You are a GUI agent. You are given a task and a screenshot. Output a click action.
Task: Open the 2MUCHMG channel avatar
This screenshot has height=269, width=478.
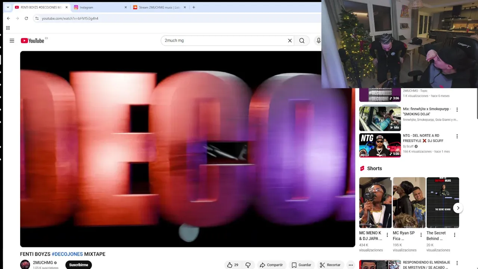point(25,265)
